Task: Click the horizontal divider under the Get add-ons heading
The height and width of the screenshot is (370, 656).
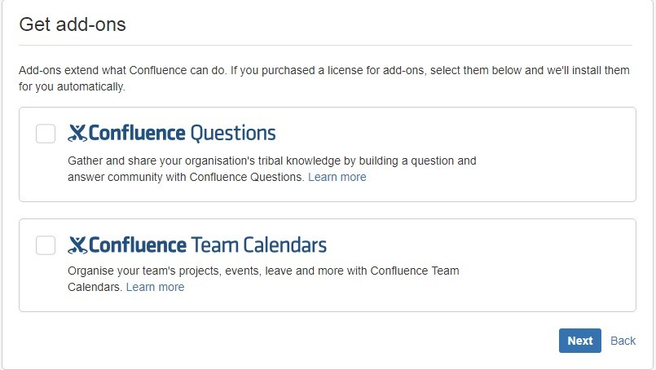Action: click(326, 45)
